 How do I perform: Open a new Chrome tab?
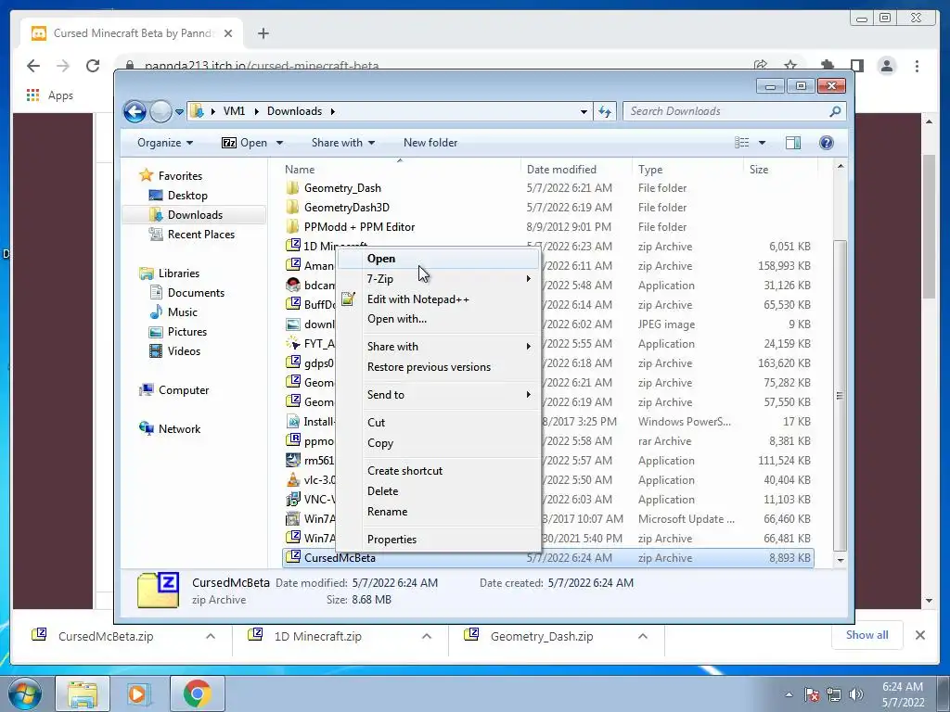click(263, 33)
